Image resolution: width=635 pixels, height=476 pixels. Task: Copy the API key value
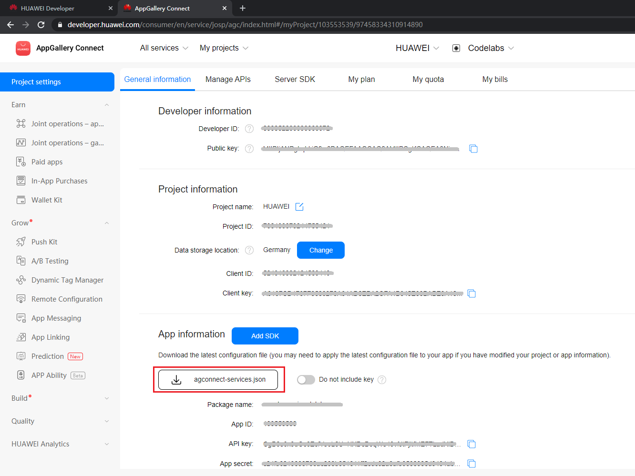tap(471, 444)
